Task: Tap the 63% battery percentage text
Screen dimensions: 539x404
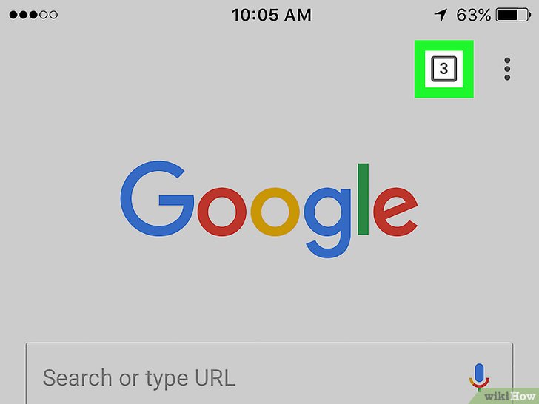Action: point(474,15)
